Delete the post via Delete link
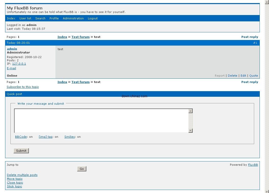Screen dimensions: 269x193 click(232, 76)
